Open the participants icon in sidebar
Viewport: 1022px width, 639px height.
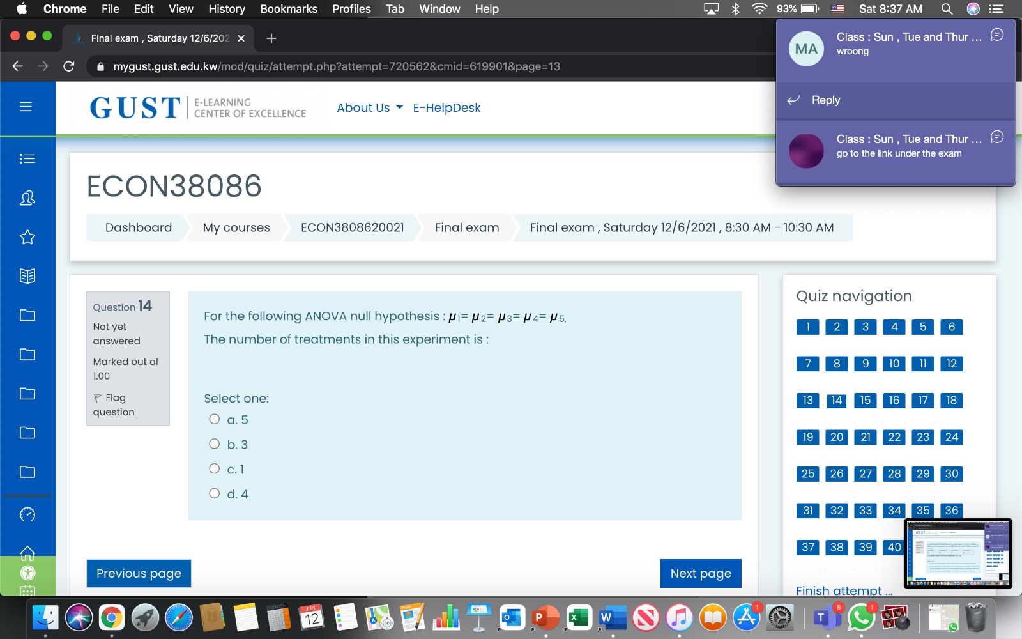click(x=27, y=198)
